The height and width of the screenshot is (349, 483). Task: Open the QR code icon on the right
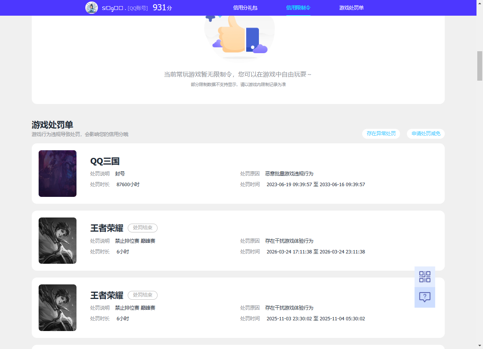[424, 276]
